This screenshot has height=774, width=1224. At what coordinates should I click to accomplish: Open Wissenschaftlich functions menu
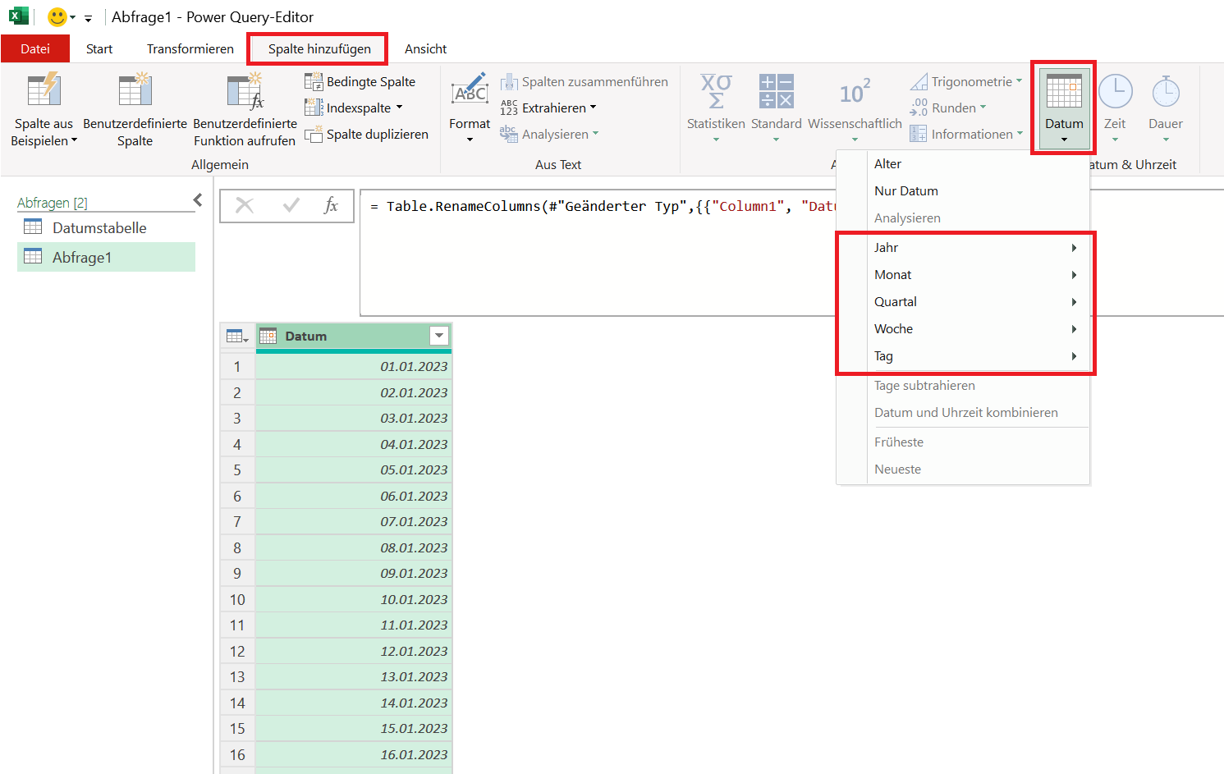click(x=855, y=109)
